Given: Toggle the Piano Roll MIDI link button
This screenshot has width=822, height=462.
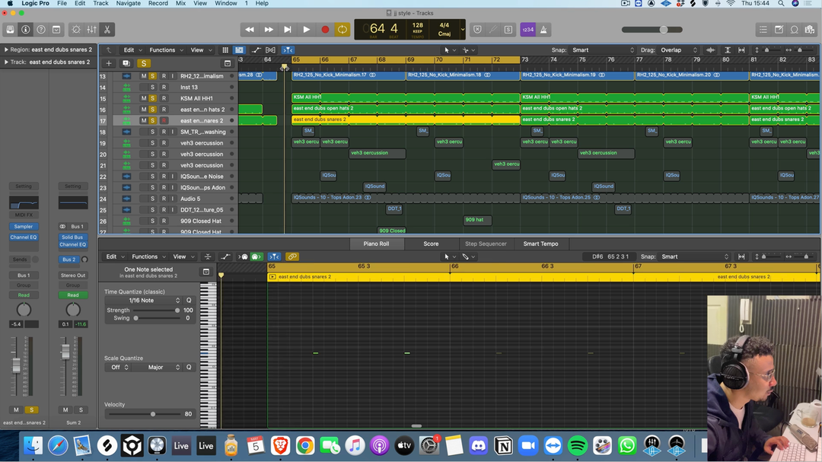Looking at the screenshot, I should 292,256.
